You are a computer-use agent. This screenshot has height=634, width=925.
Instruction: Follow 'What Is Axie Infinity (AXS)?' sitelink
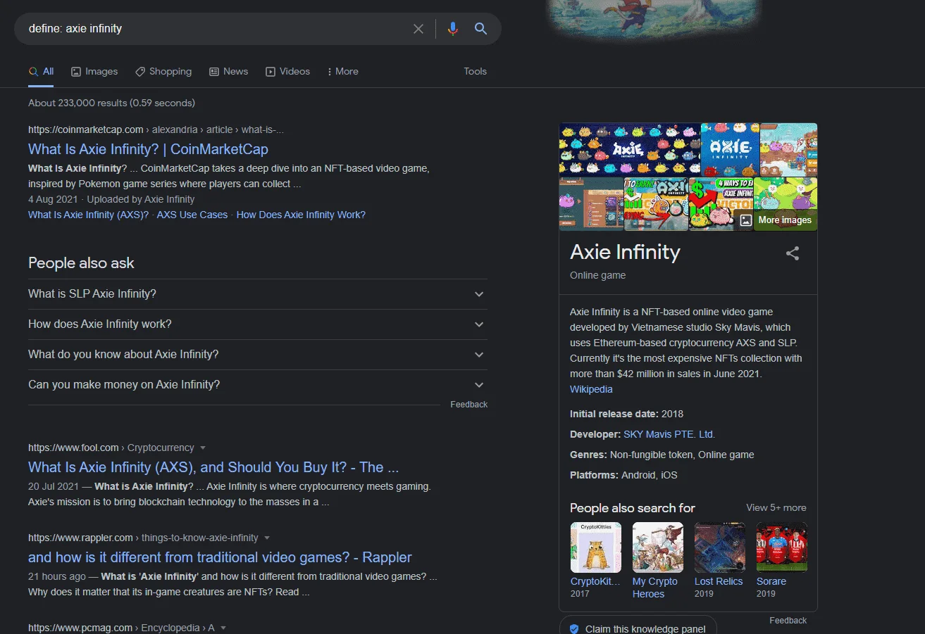89,215
